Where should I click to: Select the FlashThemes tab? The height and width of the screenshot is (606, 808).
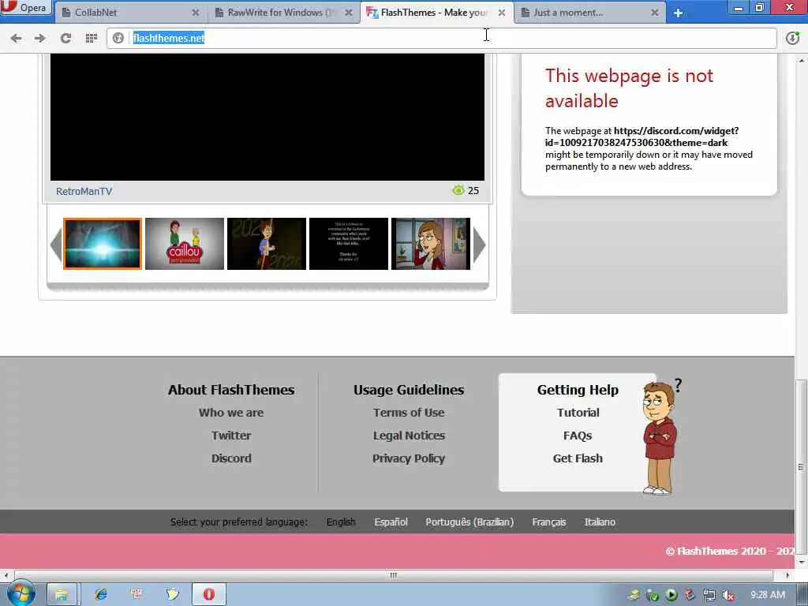(x=437, y=13)
